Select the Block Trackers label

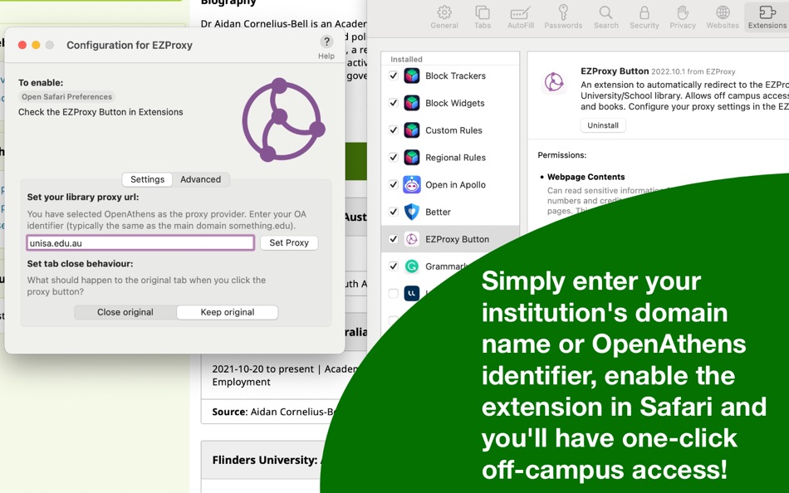tap(455, 76)
